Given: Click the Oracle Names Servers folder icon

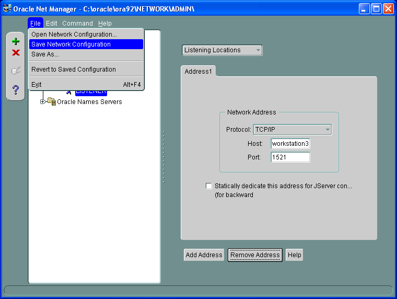Looking at the screenshot, I should coord(52,101).
